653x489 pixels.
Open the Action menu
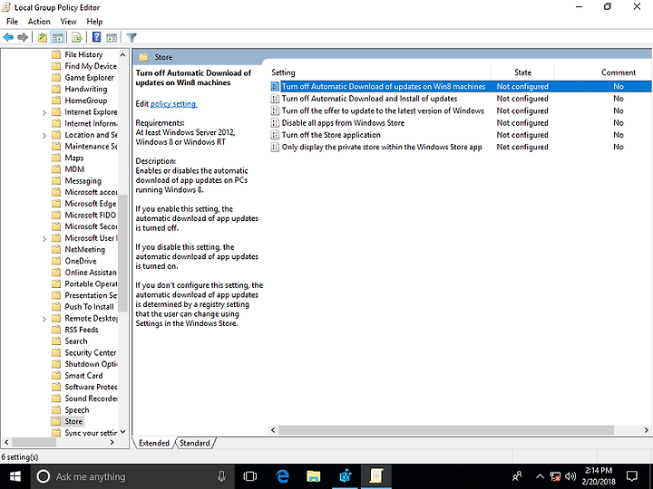[x=39, y=21]
